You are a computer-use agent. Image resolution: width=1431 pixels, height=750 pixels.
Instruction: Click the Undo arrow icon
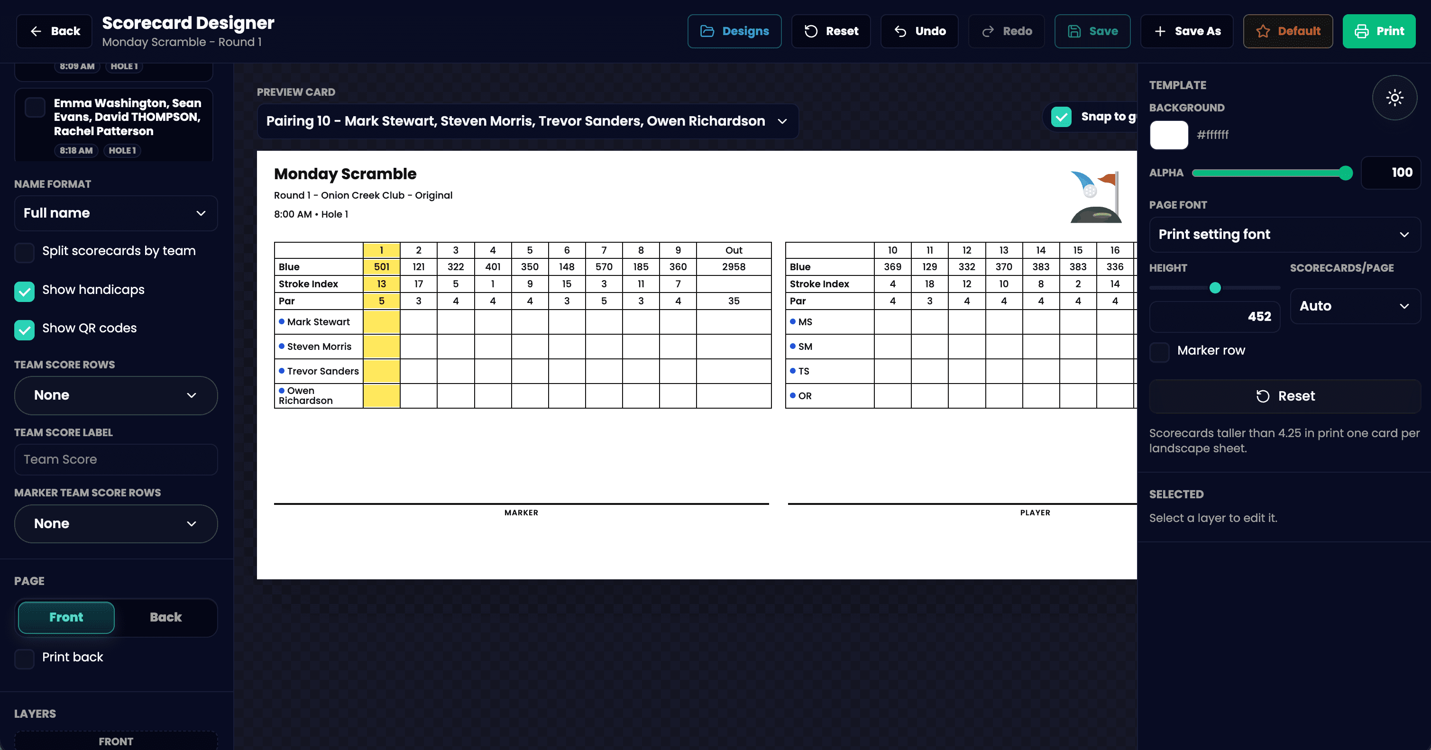[900, 31]
